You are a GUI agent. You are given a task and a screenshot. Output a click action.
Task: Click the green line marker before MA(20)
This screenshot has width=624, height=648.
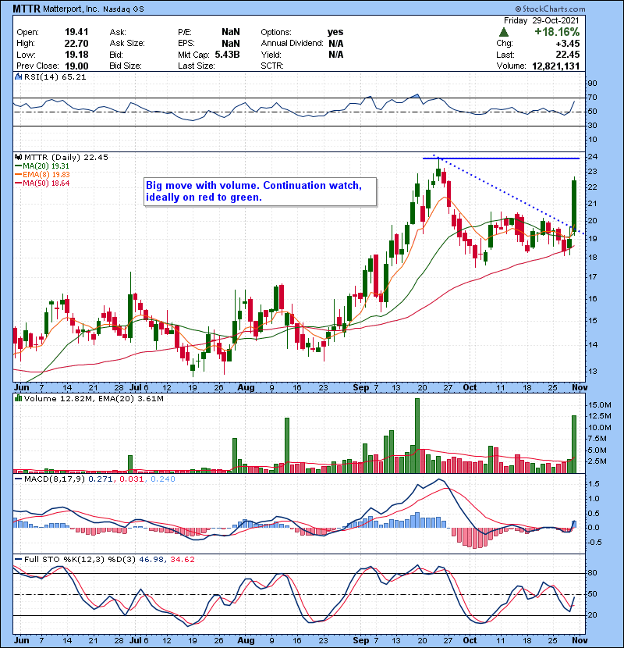coord(18,166)
